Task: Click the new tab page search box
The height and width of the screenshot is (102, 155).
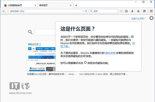Action: pyautogui.click(x=45, y=32)
